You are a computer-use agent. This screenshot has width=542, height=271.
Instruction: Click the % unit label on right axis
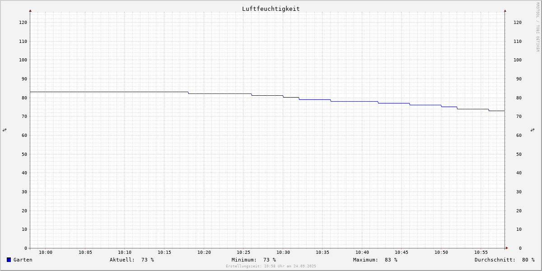click(533, 130)
